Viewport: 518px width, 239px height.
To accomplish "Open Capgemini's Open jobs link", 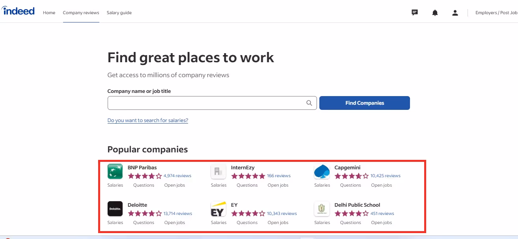I will pyautogui.click(x=381, y=185).
